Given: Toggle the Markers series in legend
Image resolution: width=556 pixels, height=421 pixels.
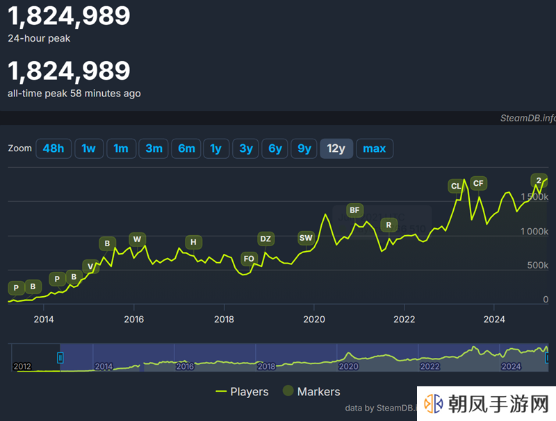Looking at the screenshot, I should click(x=311, y=392).
